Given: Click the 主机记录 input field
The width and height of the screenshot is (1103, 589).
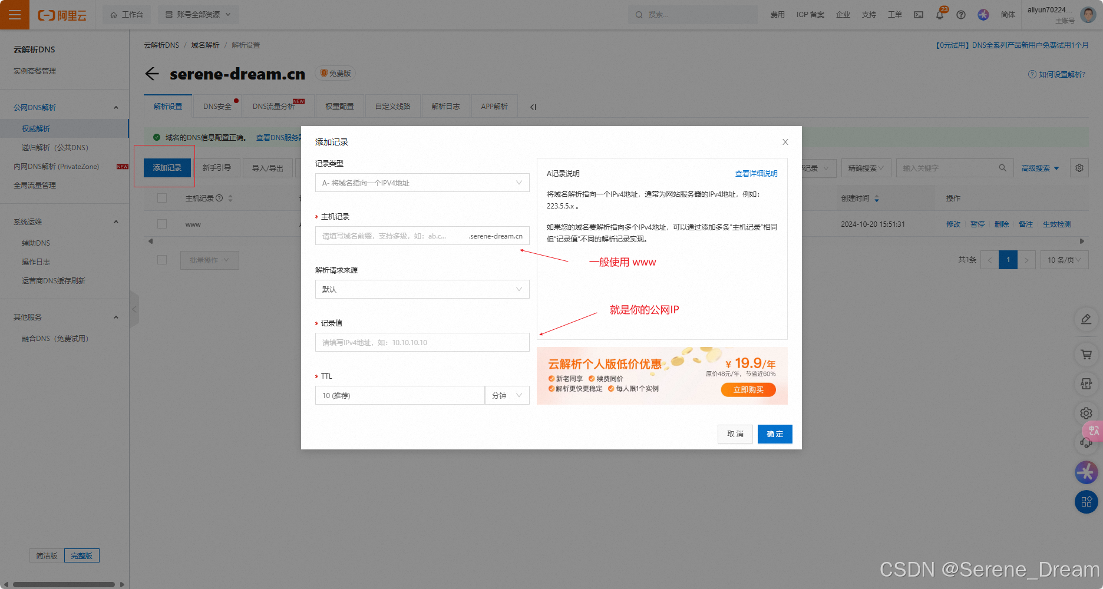Looking at the screenshot, I should tap(422, 236).
